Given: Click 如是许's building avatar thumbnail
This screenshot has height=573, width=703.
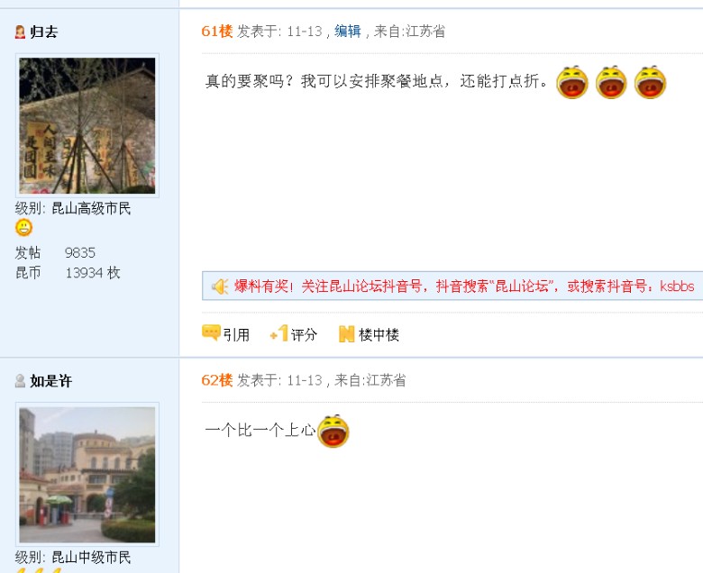Looking at the screenshot, I should point(87,475).
